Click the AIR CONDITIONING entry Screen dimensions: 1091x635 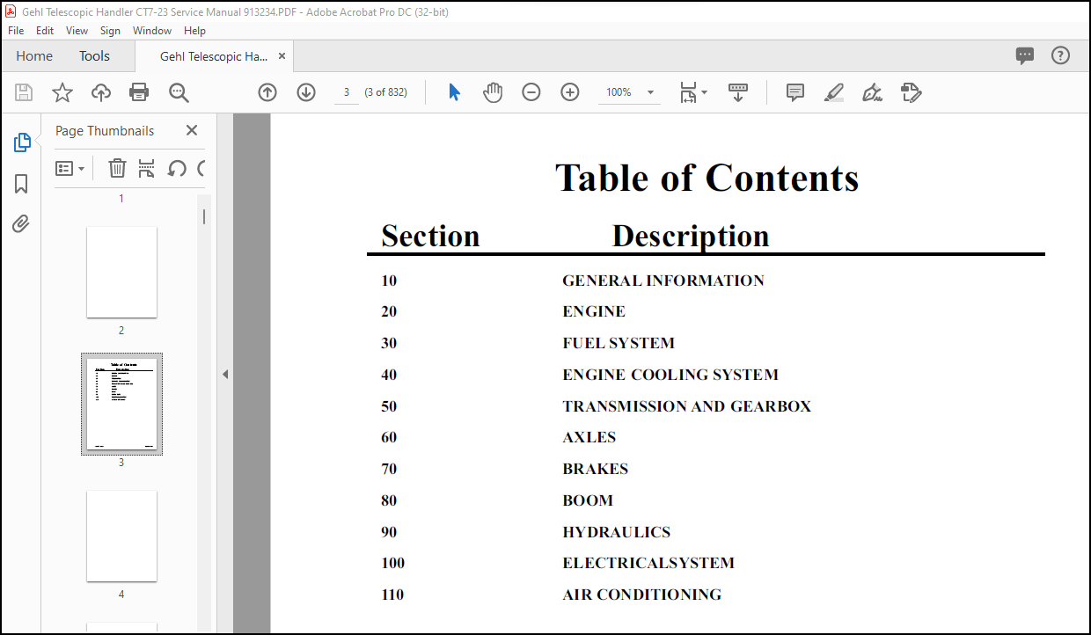pyautogui.click(x=642, y=595)
